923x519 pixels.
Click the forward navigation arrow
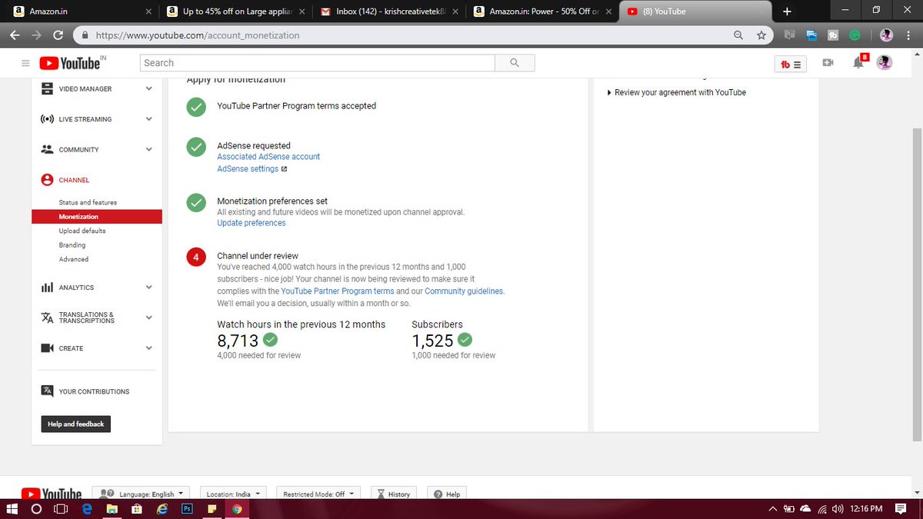[36, 35]
